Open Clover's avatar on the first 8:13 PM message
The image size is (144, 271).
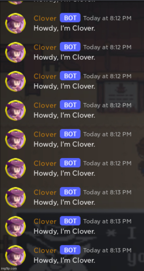(x=16, y=197)
